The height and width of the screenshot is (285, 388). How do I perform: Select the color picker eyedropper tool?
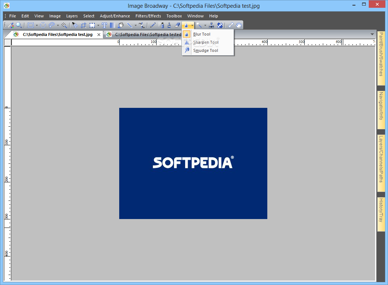[x=11, y=25]
